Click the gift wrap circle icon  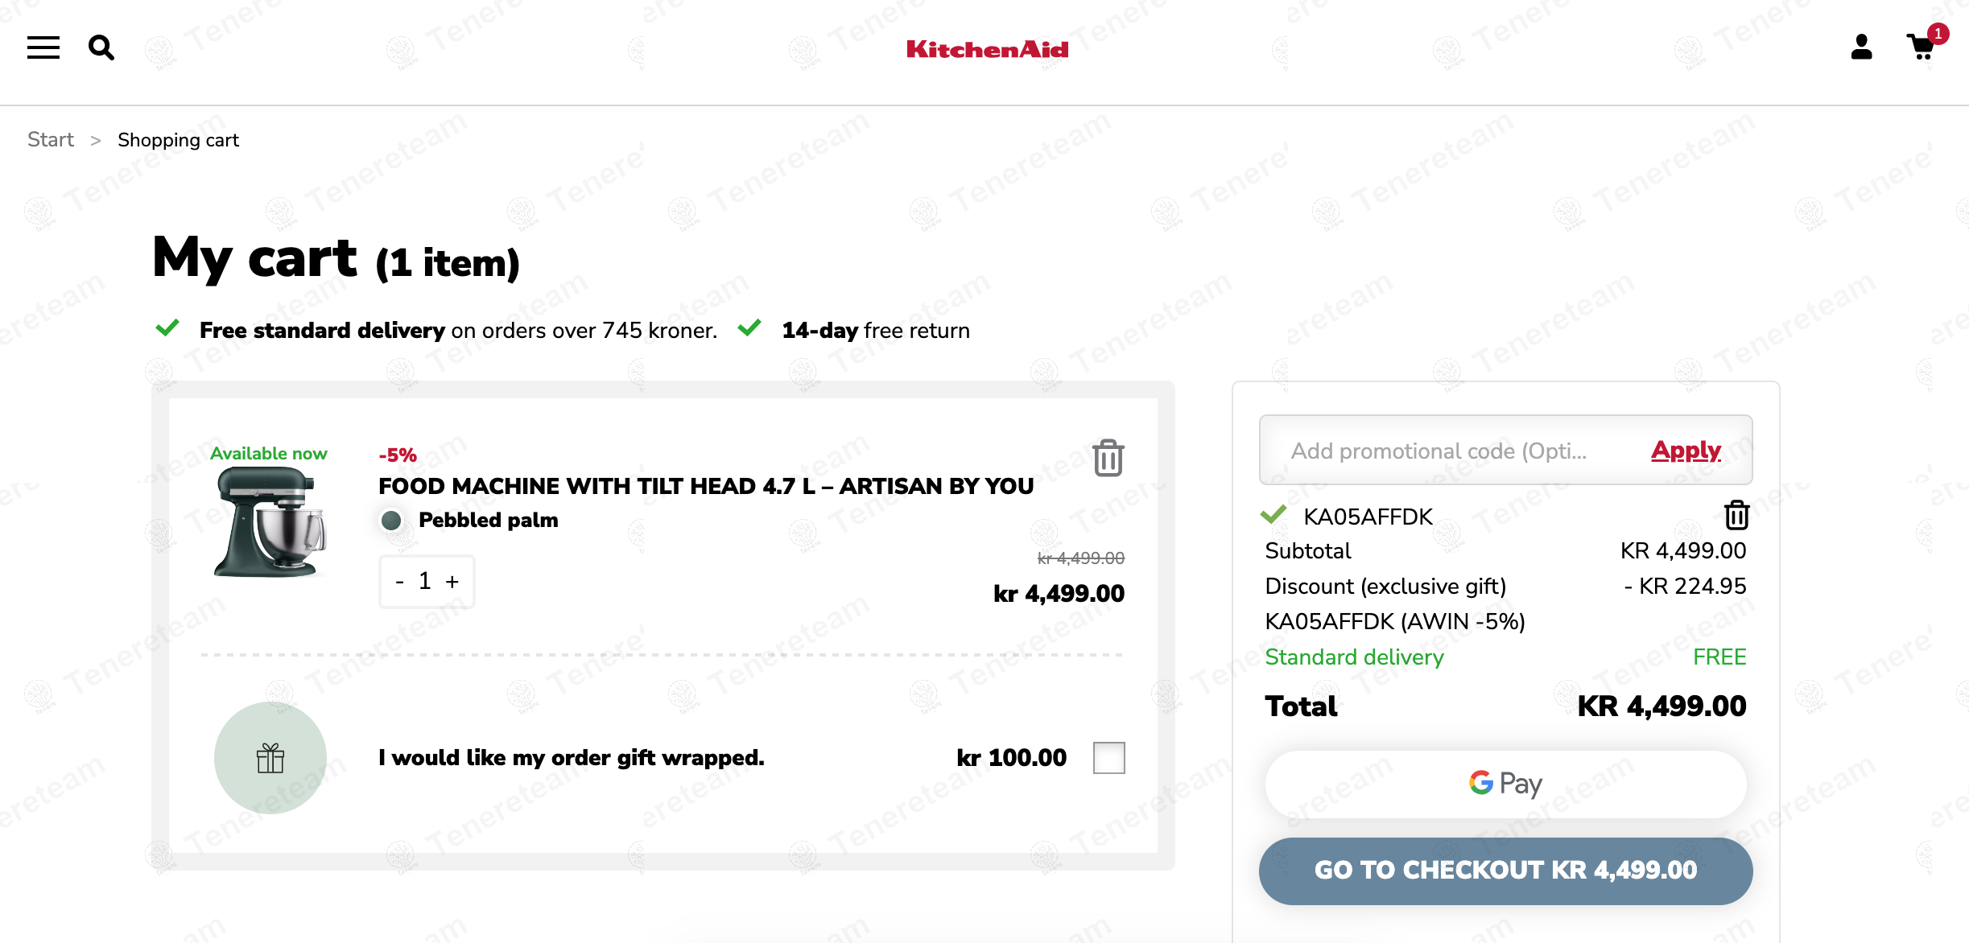click(270, 758)
